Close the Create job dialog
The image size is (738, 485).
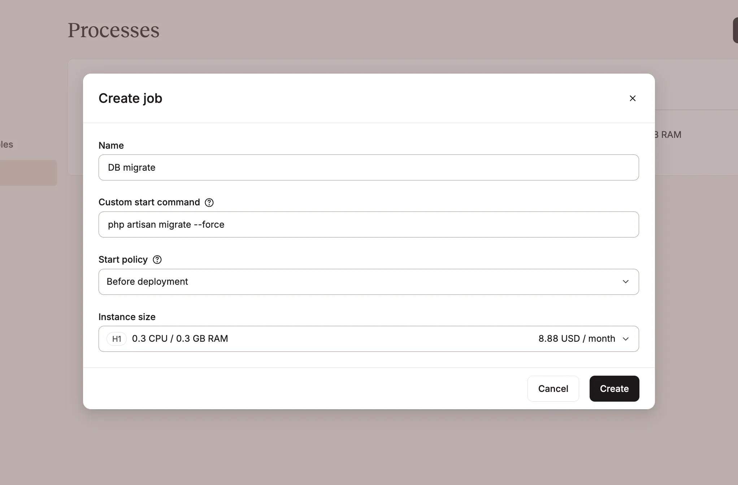(x=633, y=98)
